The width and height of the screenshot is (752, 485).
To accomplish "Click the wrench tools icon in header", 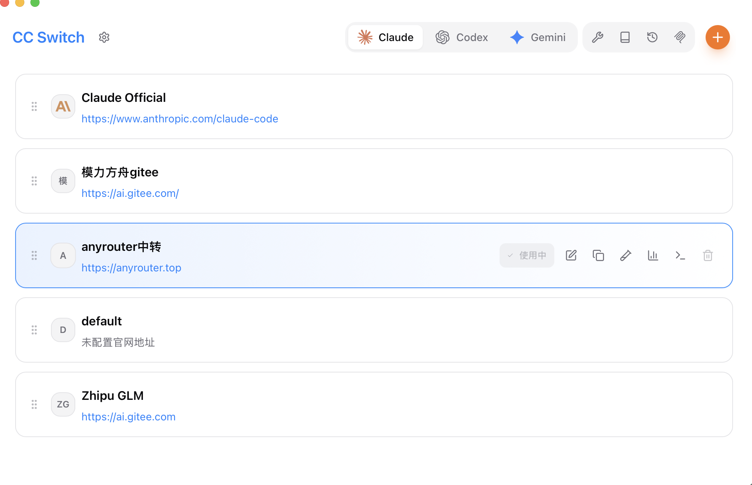I will [x=598, y=37].
